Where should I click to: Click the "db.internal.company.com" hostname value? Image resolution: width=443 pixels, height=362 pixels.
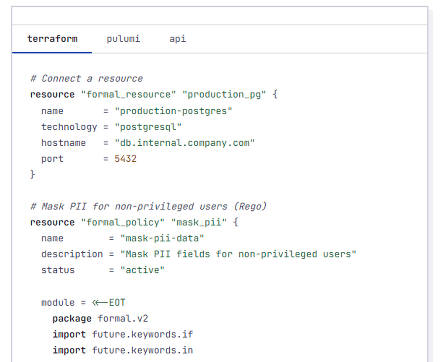coord(184,143)
